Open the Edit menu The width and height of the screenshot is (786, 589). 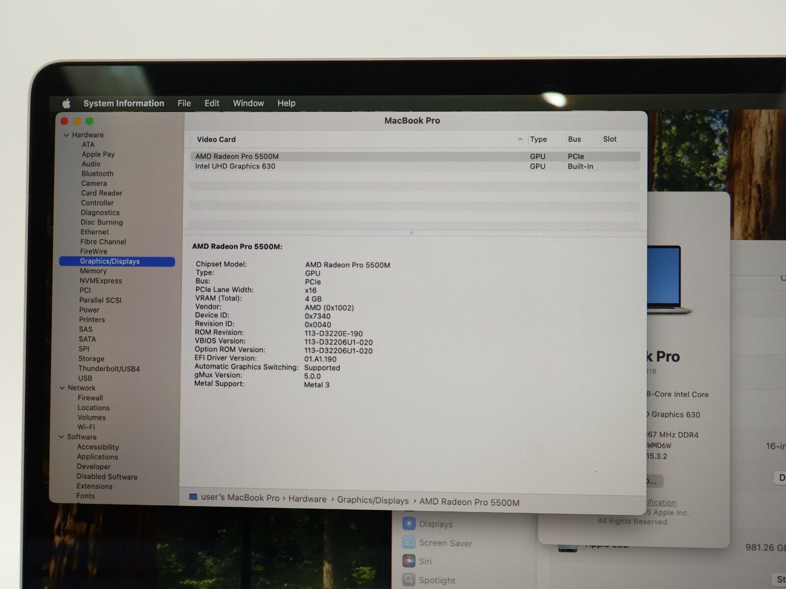pos(212,104)
